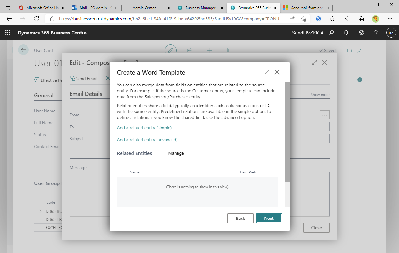Expand the Related Entities section
This screenshot has height=253, width=399.
[134, 153]
